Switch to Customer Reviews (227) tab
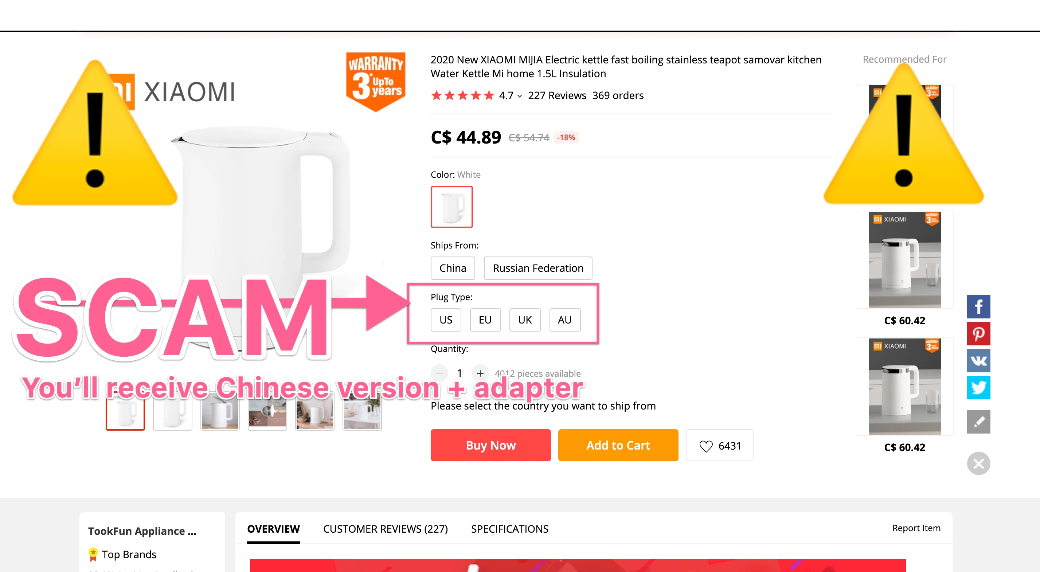Viewport: 1040px width, 572px height. (x=385, y=529)
